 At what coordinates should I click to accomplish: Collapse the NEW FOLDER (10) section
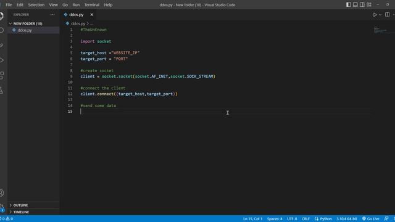[33, 23]
